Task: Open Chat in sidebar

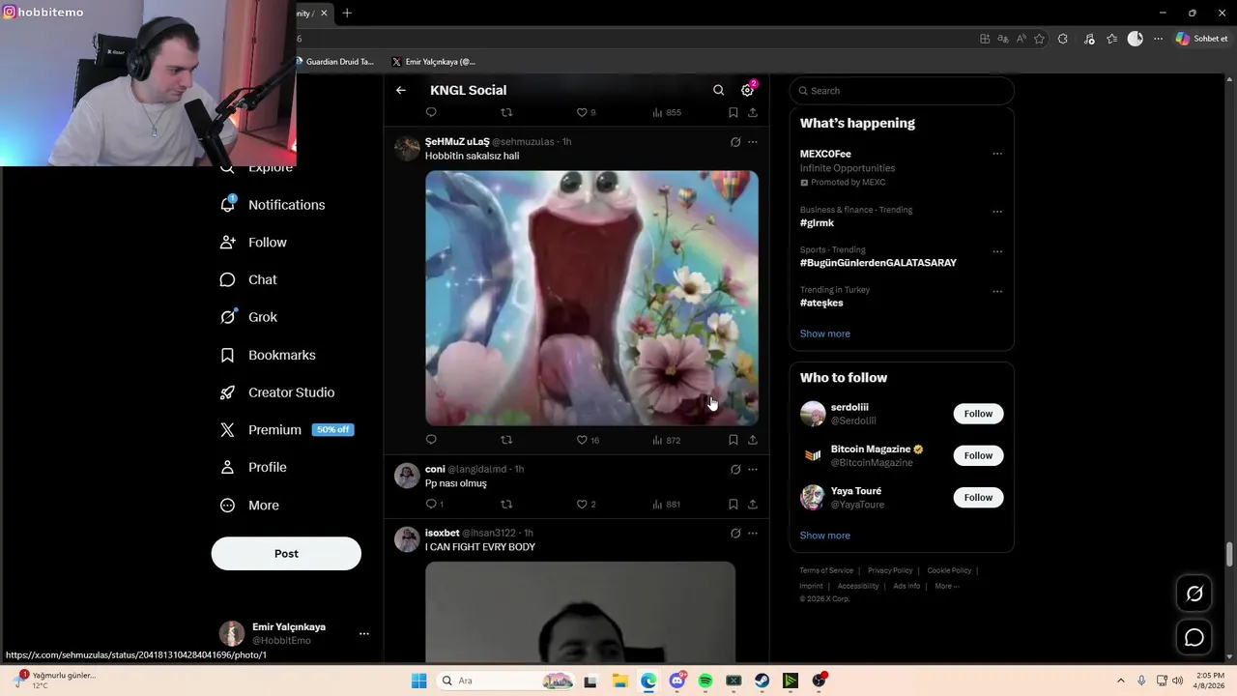Action: pos(248,279)
